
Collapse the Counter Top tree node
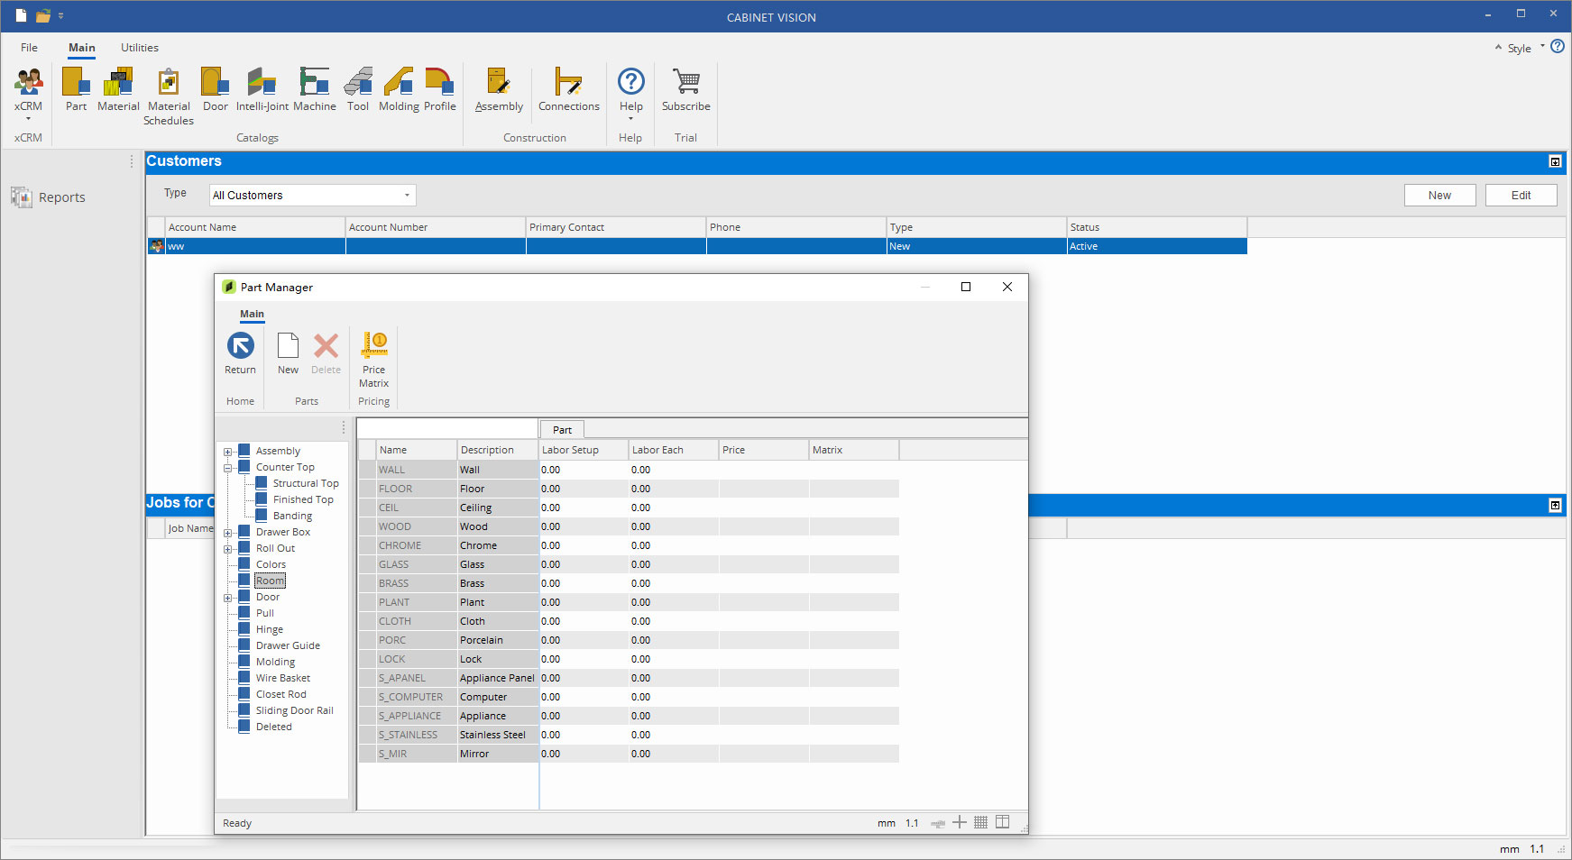(x=229, y=467)
